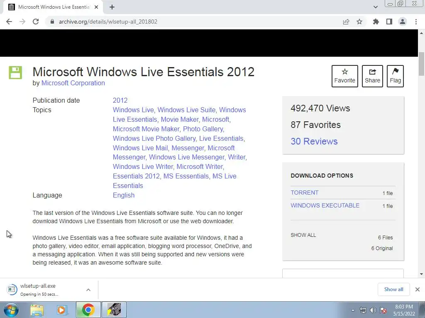Open the Chrome profile avatar icon
425x318 pixels.
tap(403, 22)
